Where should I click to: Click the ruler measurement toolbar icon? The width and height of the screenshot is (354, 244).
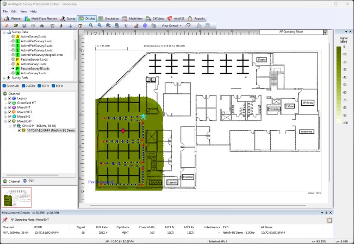coord(136,25)
